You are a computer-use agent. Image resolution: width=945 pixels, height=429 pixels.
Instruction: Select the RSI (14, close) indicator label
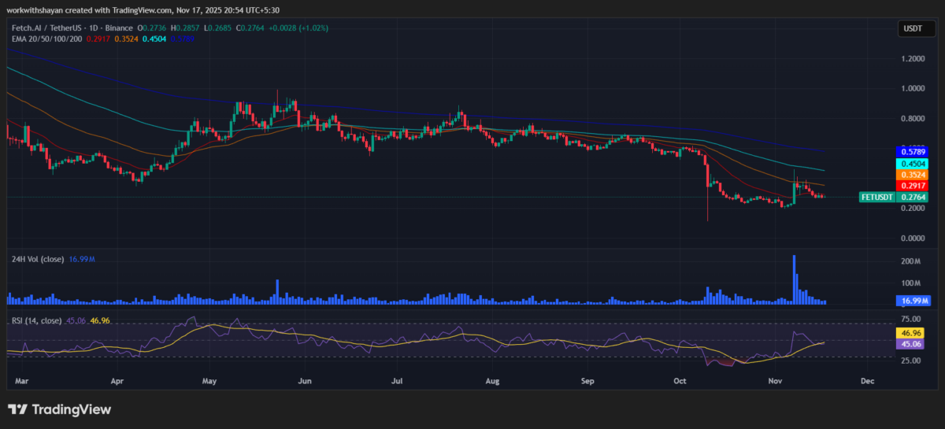coord(35,320)
